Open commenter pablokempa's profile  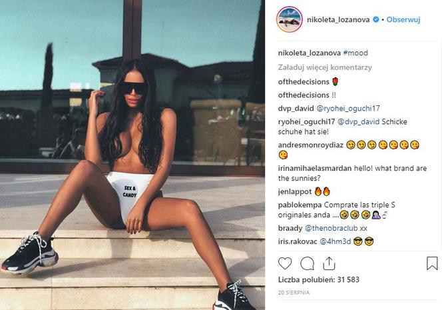click(300, 205)
